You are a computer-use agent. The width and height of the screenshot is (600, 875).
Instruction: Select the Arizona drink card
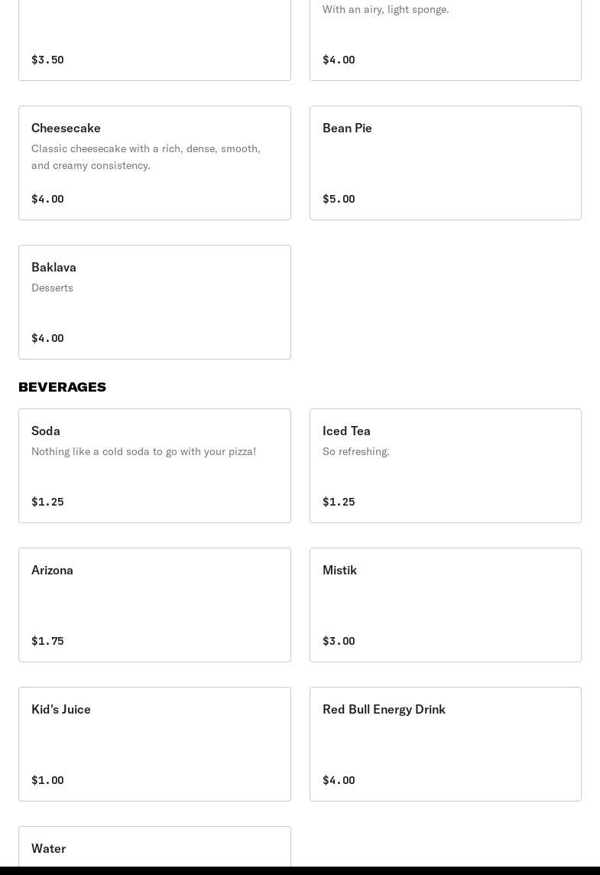(x=154, y=605)
